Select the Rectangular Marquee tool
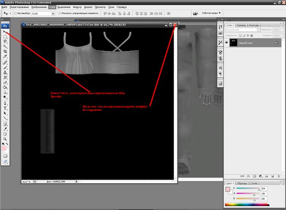This screenshot has height=210, width=286. point(5,37)
